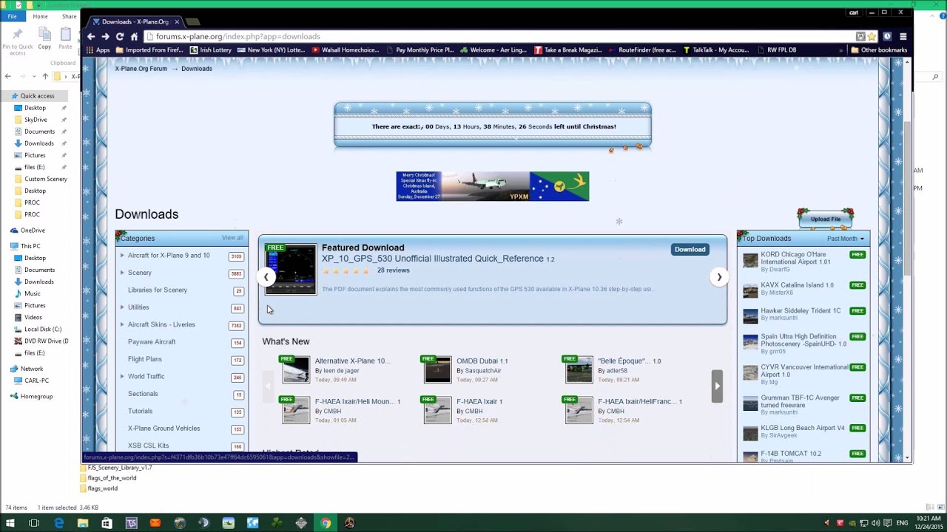Image resolution: width=947 pixels, height=532 pixels.
Task: Select OneDrive in Explorer sidebar
Action: point(33,231)
